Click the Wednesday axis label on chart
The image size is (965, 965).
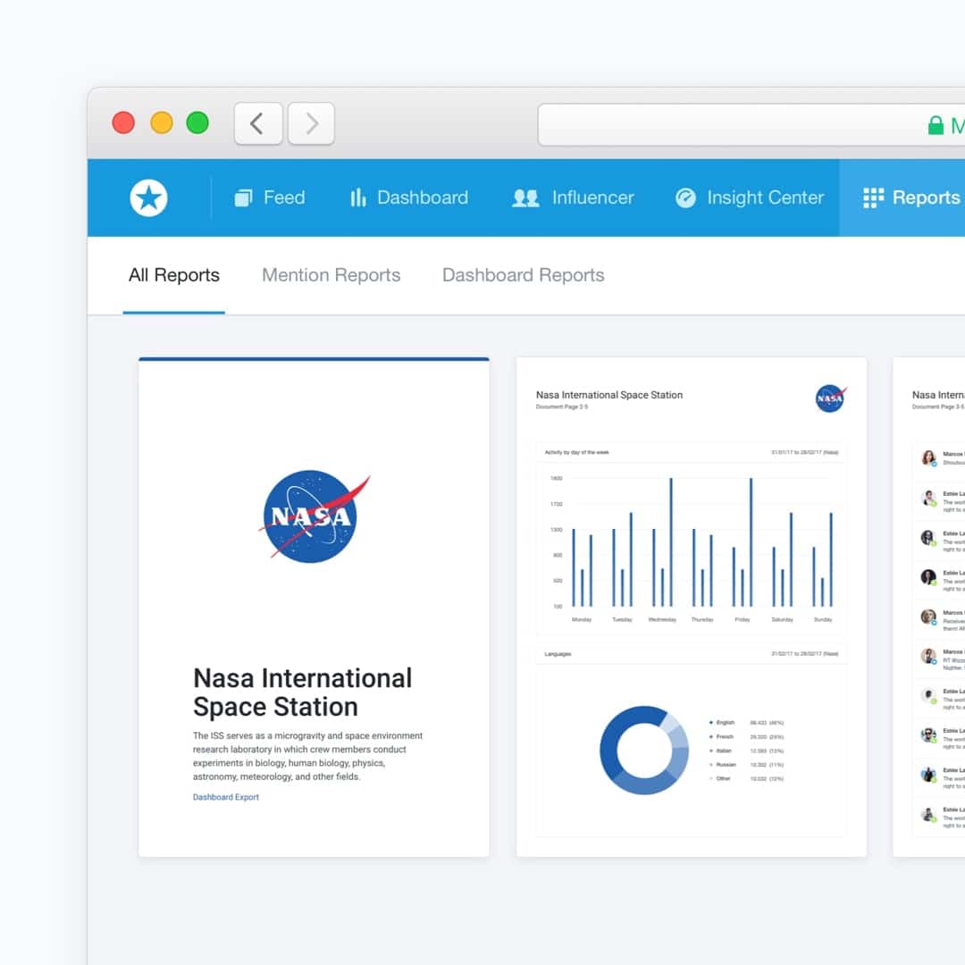(662, 620)
